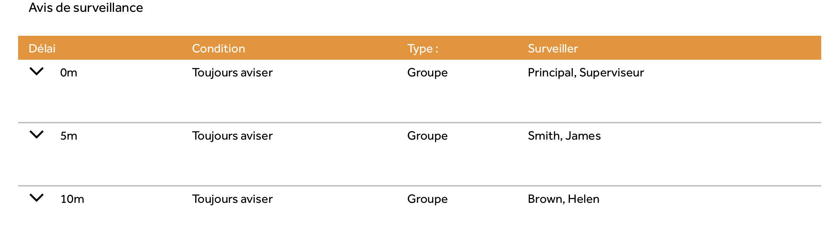Click Groupe in the Principal, Superviseur row

(x=427, y=73)
